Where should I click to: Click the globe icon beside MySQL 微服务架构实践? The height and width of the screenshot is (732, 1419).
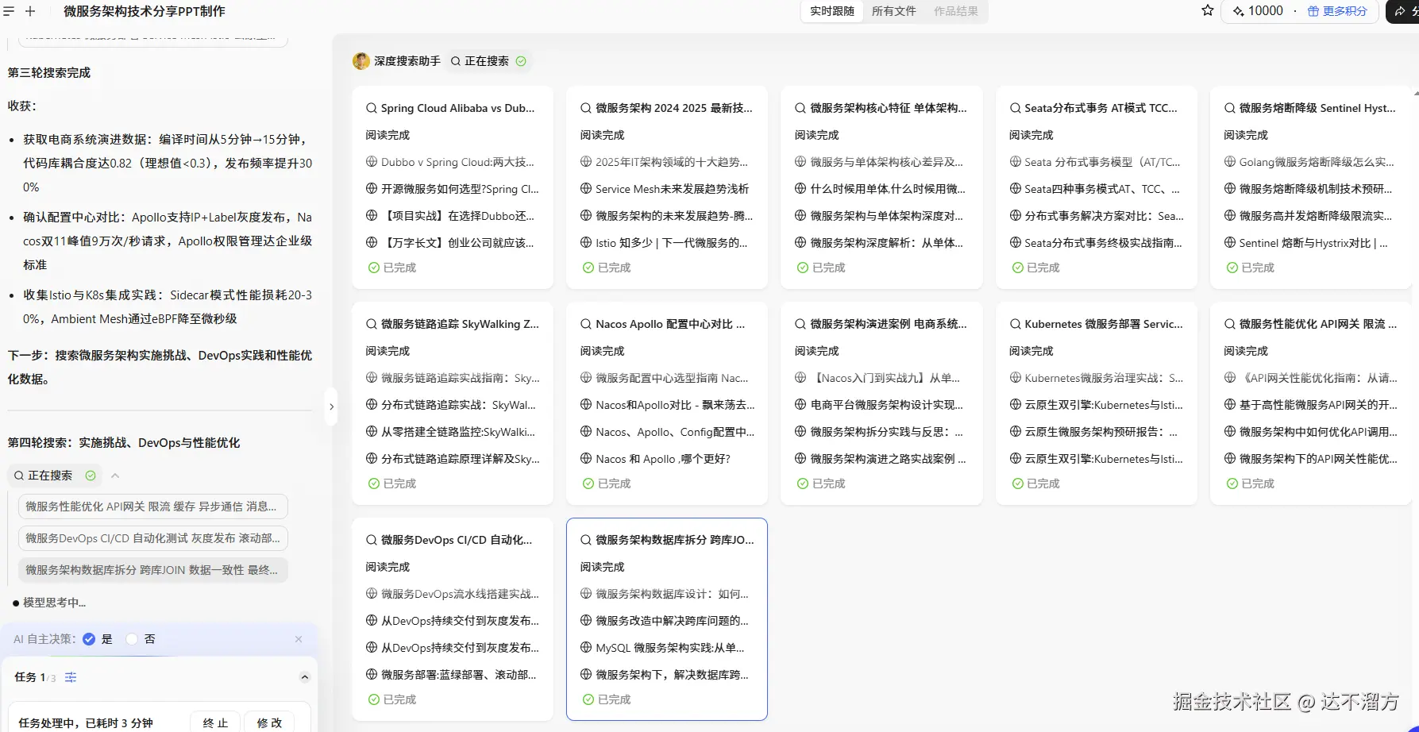(586, 648)
